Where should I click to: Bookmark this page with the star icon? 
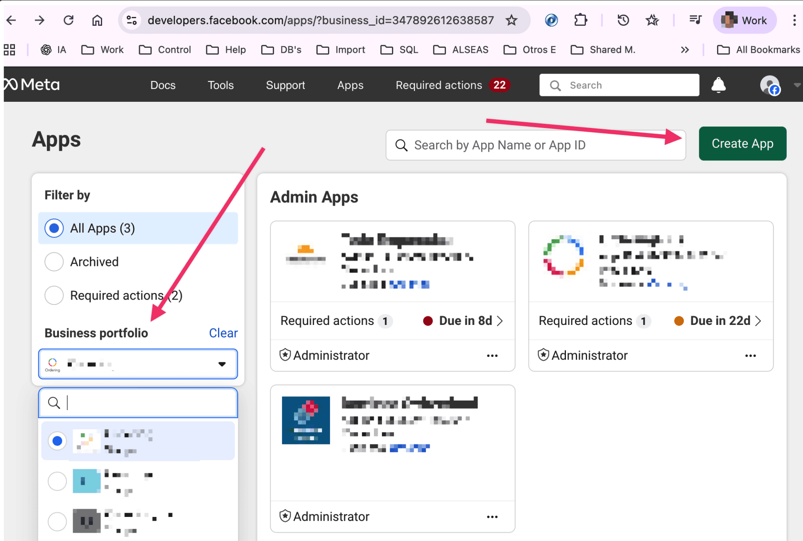pos(512,20)
